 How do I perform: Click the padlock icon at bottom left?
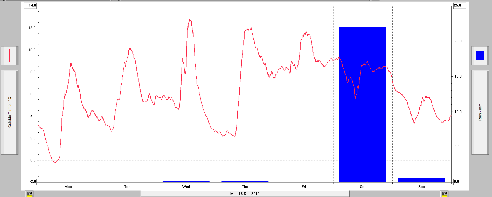[29, 194]
